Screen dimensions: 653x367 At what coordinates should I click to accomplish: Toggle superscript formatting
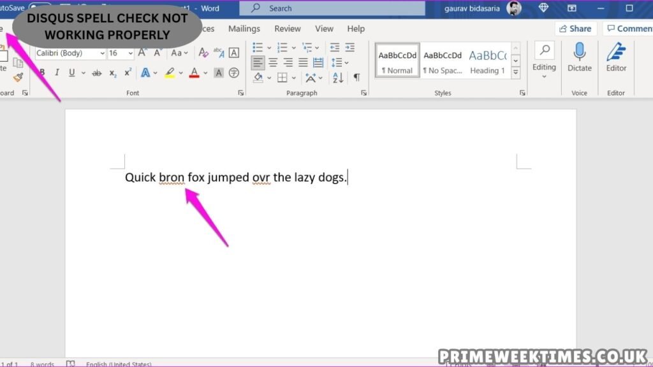128,73
